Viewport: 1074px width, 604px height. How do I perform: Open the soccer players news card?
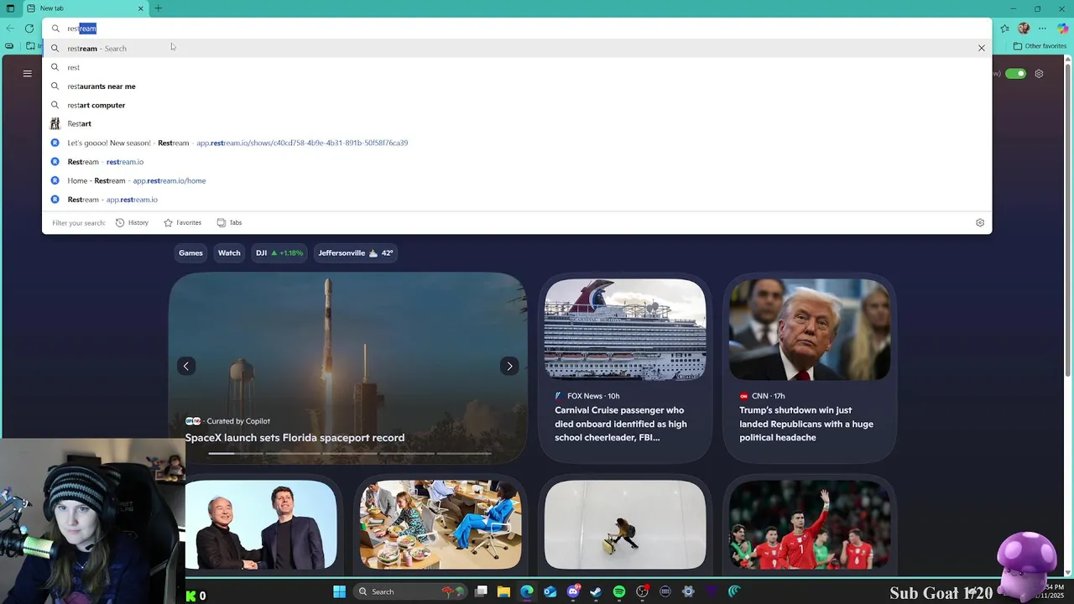click(x=810, y=526)
